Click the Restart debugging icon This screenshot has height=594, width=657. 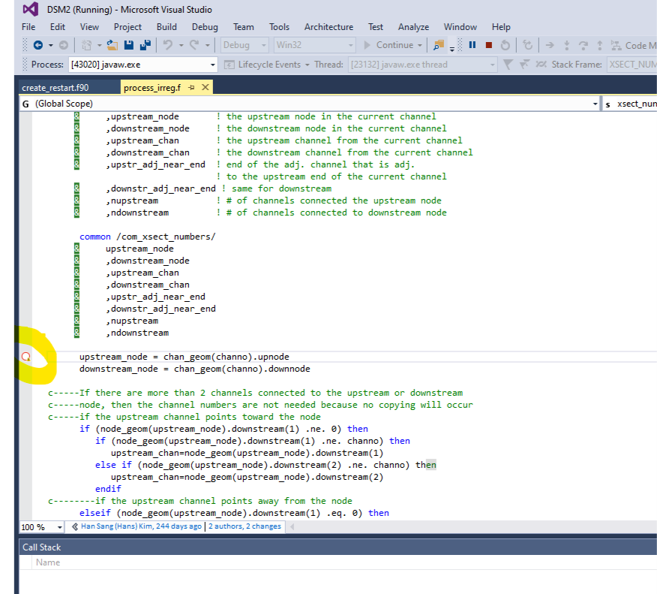click(x=505, y=45)
